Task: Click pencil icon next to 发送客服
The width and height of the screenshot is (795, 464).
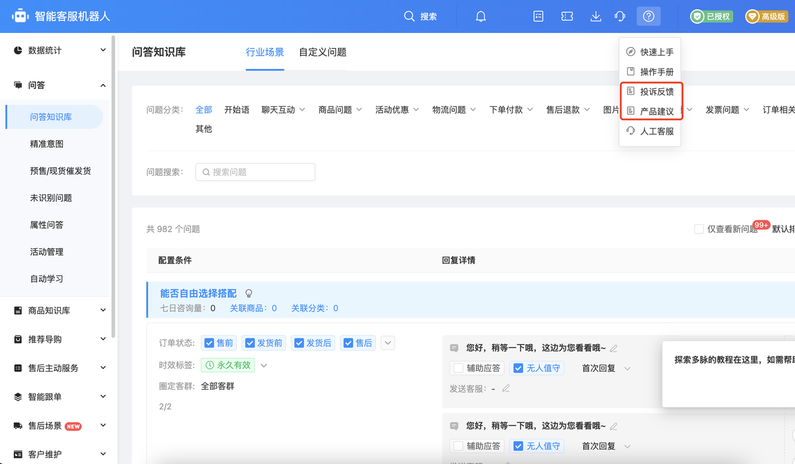Action: coord(506,388)
